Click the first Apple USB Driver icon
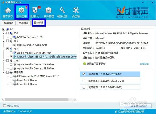The width and height of the screenshot is (156, 114). pyautogui.click(x=15, y=65)
